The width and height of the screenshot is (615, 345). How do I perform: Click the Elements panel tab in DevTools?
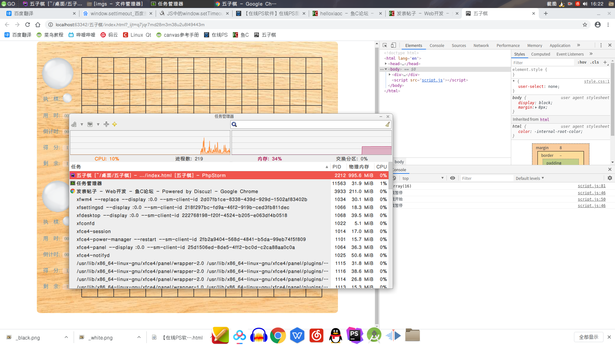coord(413,45)
